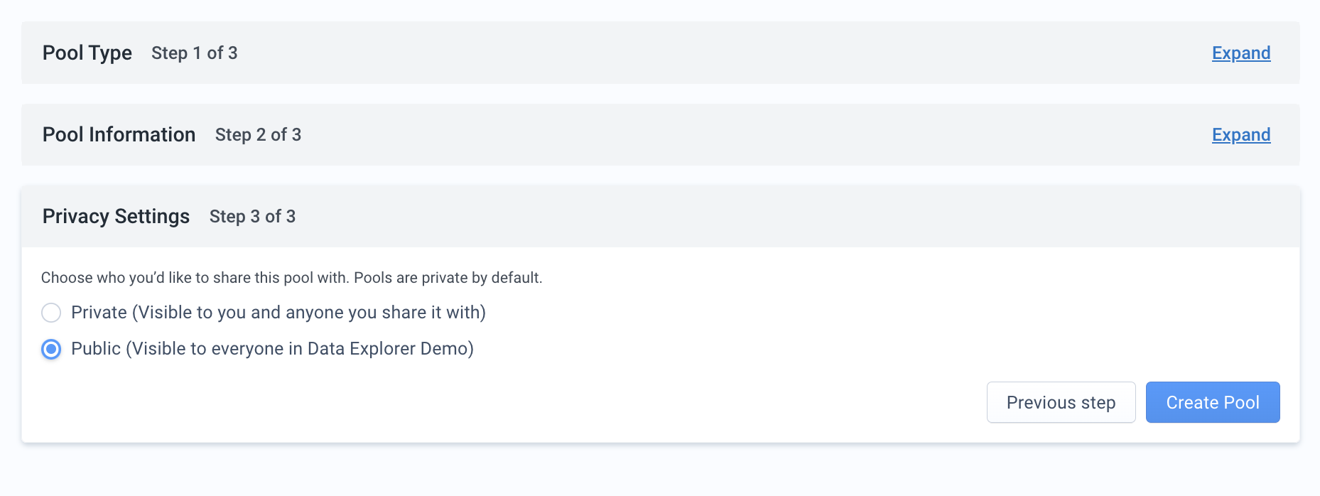Screen dimensions: 1320x496
Task: Click the Create Pool button
Action: 1213,402
